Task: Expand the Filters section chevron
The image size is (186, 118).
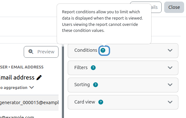Action: pyautogui.click(x=170, y=68)
